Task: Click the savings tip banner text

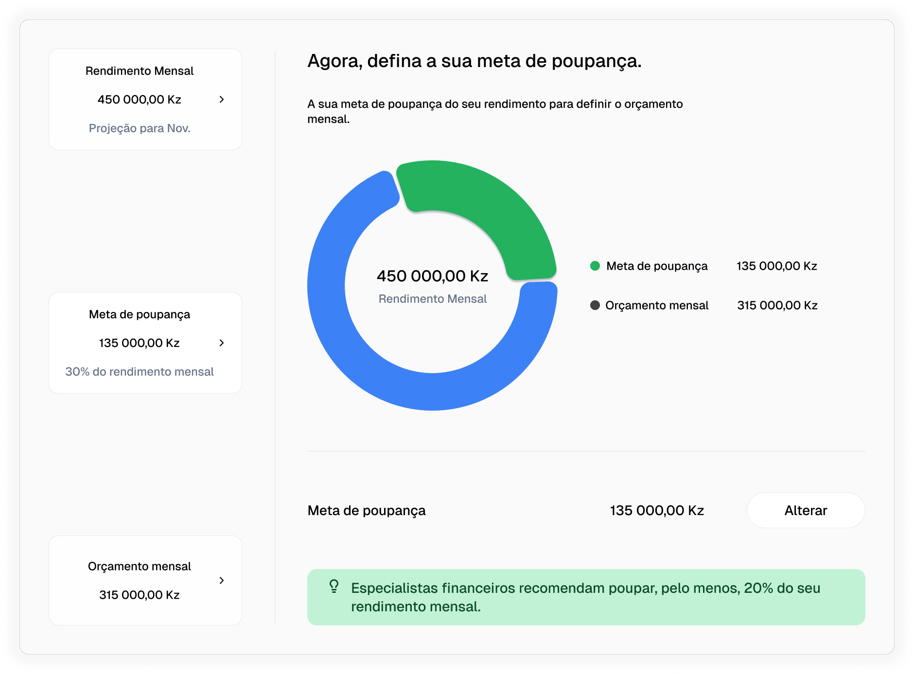Action: (585, 597)
